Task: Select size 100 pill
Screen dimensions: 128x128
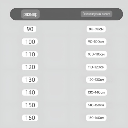Action: pyautogui.click(x=30, y=42)
